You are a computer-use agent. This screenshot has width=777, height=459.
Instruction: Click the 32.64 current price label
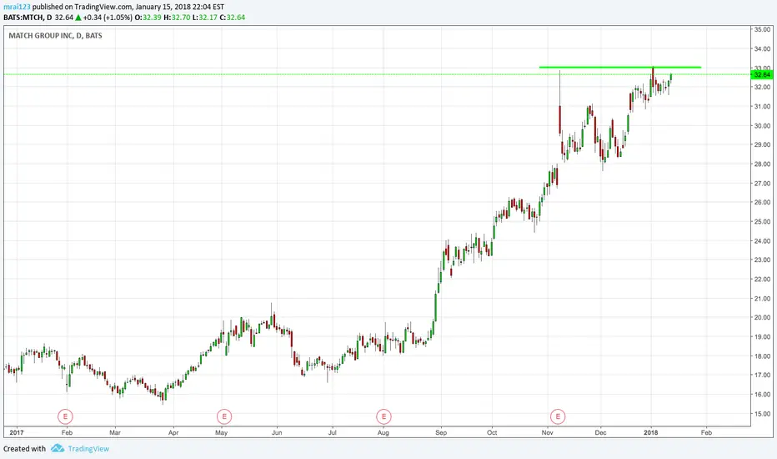[762, 75]
